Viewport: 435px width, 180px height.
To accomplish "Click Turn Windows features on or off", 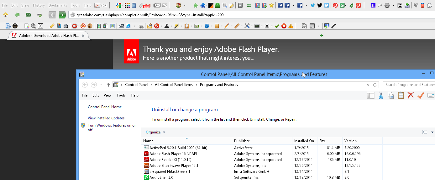I will 112,127.
